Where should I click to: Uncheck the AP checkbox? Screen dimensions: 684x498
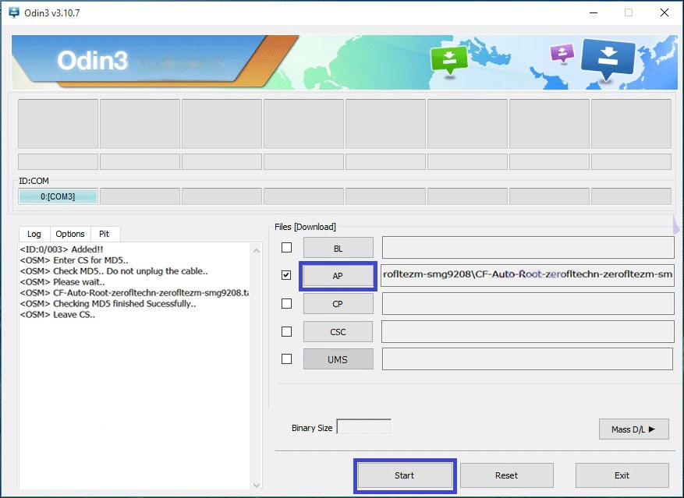pyautogui.click(x=286, y=275)
